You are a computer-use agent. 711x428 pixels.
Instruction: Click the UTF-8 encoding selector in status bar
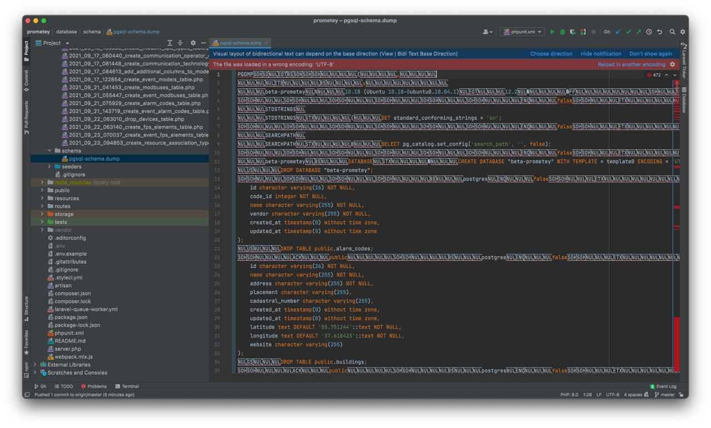(613, 395)
